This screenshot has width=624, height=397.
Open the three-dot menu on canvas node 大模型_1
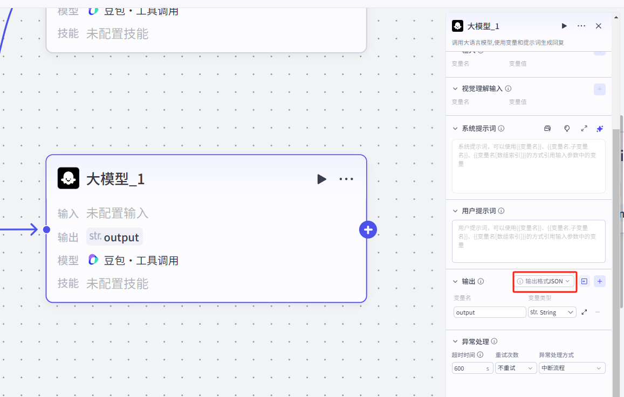[x=346, y=179]
